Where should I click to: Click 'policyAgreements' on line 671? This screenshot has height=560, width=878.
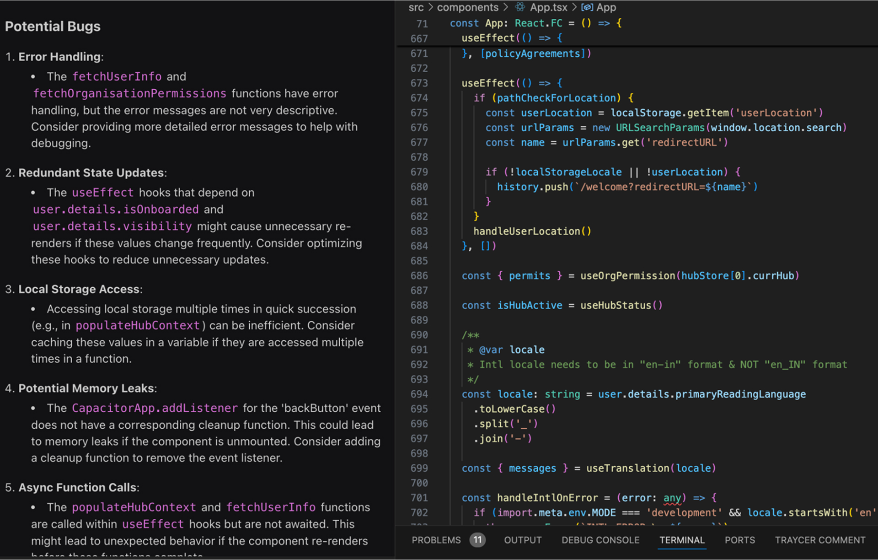[x=532, y=54]
